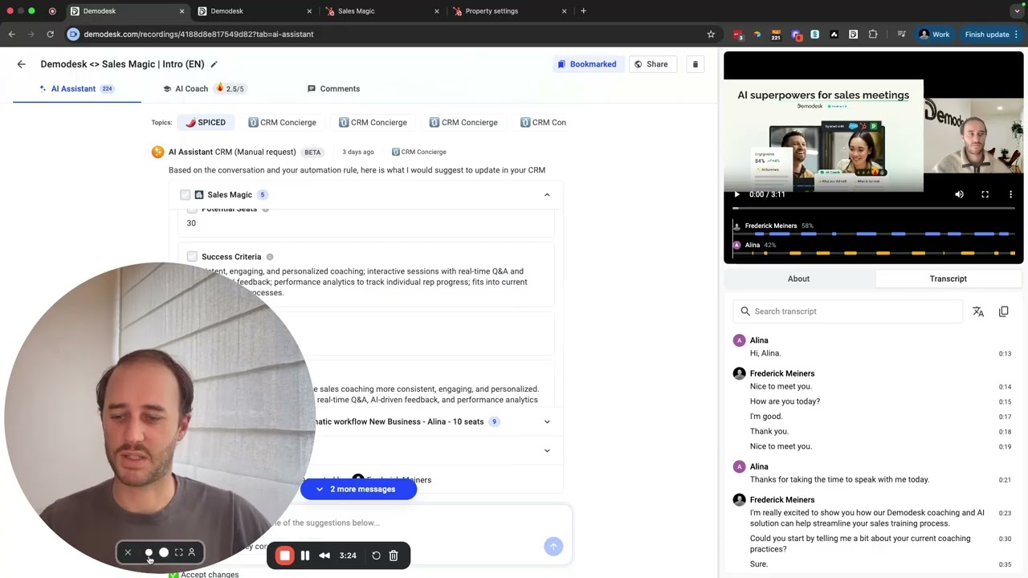Image resolution: width=1028 pixels, height=578 pixels.
Task: Click the browser address bar
Action: [x=385, y=35]
